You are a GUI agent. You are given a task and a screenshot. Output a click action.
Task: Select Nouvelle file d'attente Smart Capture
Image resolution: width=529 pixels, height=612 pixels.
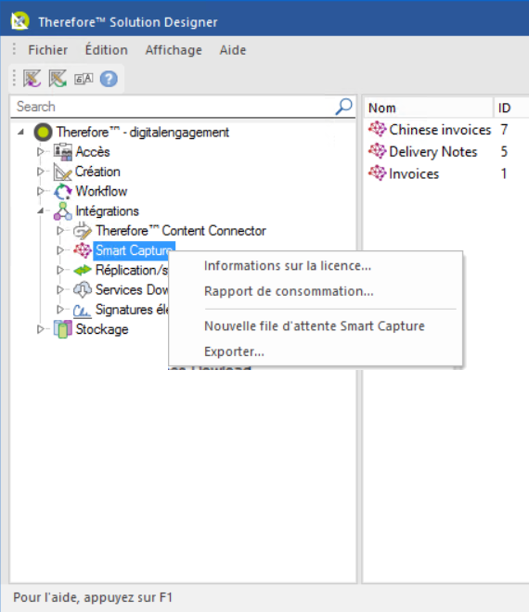click(x=316, y=325)
